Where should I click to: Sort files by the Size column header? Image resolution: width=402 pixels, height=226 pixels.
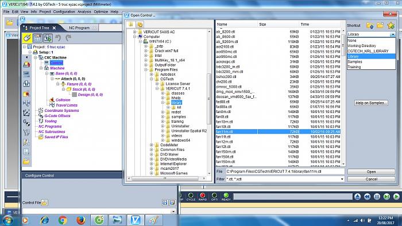pyautogui.click(x=279, y=24)
